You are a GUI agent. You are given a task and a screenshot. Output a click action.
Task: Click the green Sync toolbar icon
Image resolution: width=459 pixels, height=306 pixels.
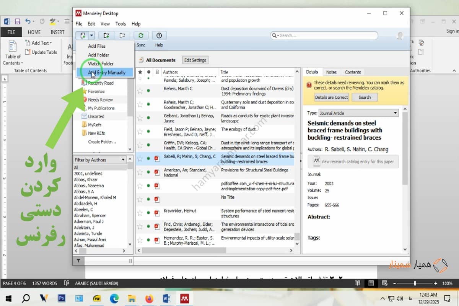pos(141,35)
